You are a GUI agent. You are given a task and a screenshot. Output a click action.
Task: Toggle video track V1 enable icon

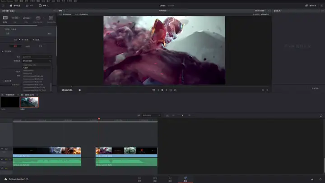coord(6,149)
